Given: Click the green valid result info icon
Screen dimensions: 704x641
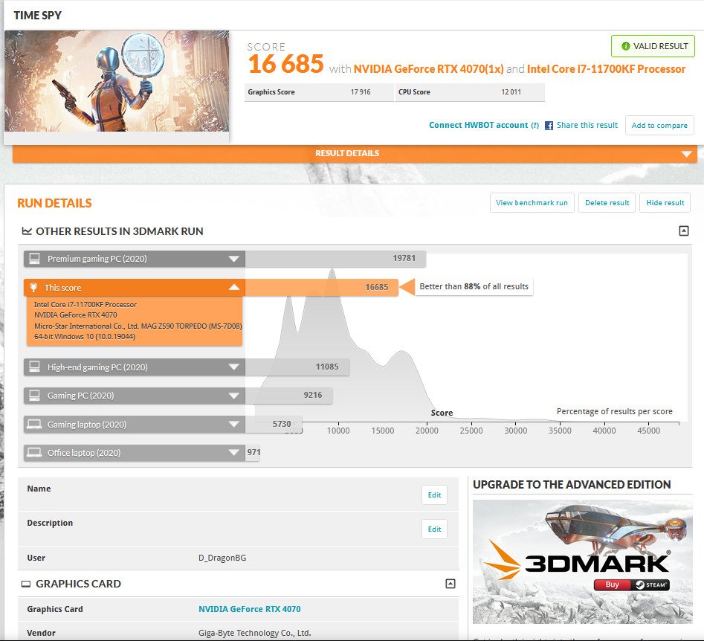Looking at the screenshot, I should pyautogui.click(x=625, y=46).
